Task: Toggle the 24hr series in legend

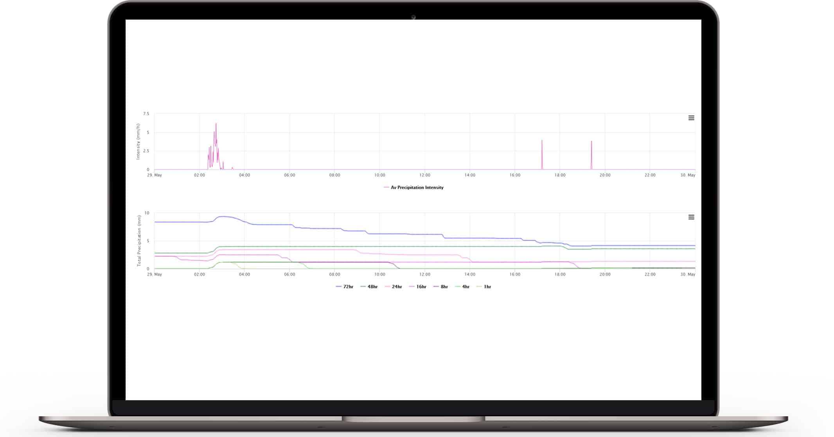Action: click(394, 287)
